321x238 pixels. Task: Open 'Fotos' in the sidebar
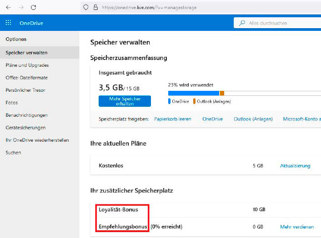(x=12, y=103)
